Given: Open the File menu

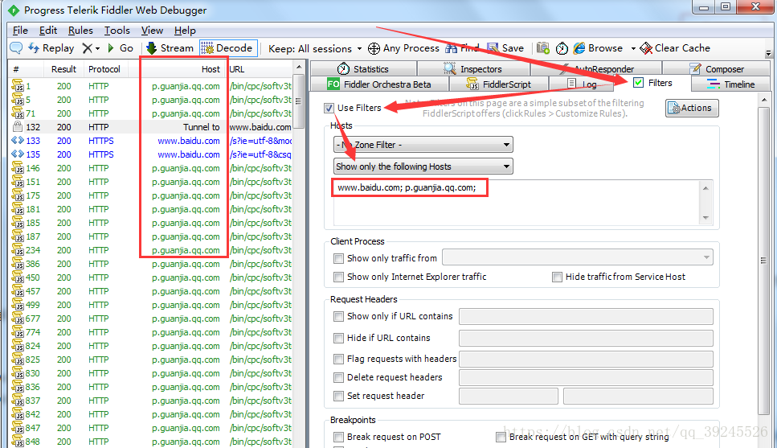Looking at the screenshot, I should coord(20,31).
